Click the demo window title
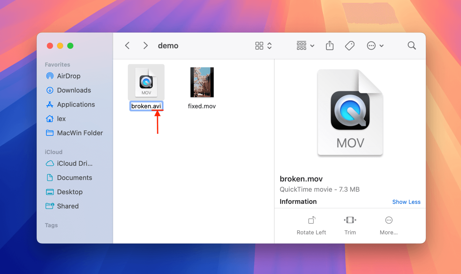 [x=168, y=46]
